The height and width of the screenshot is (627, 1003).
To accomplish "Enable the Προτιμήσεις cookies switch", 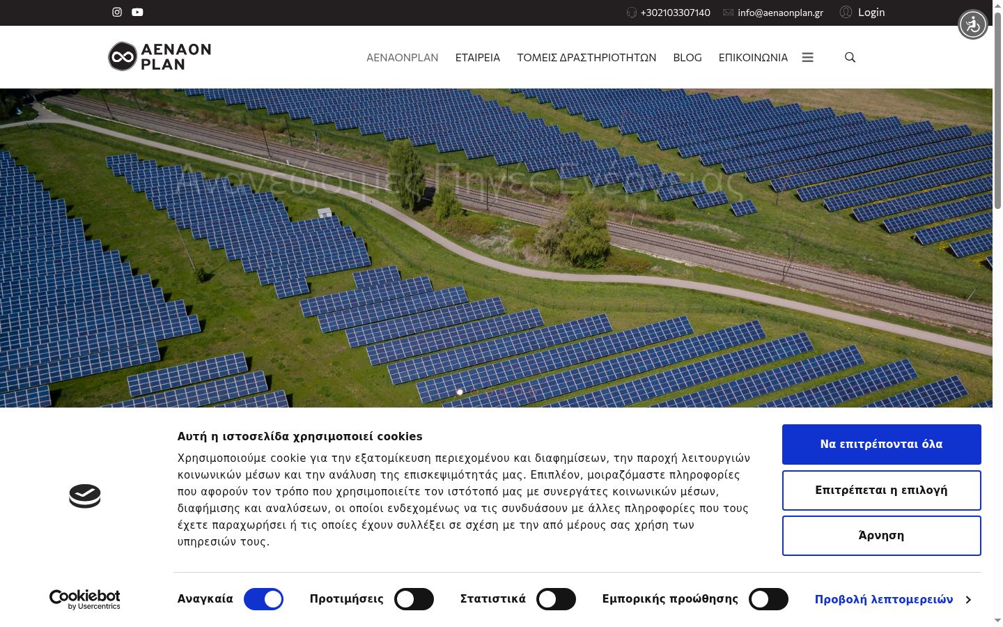I will [414, 599].
